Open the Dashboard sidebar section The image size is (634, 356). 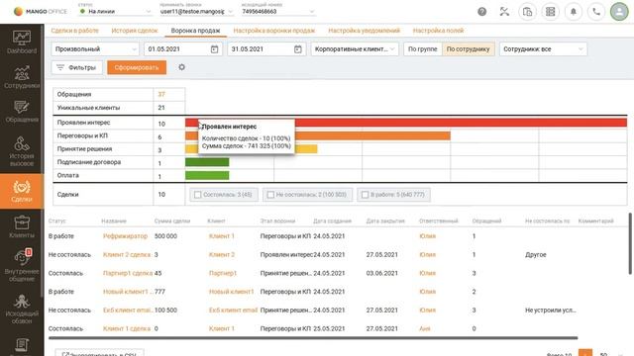[x=22, y=43]
